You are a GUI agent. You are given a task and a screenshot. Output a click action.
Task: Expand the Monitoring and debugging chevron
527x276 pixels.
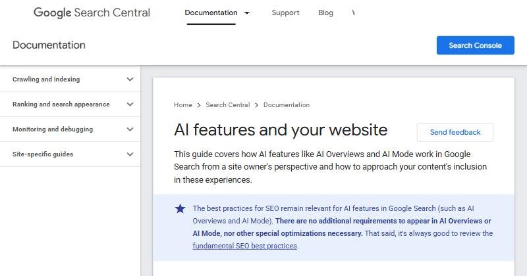tap(130, 129)
